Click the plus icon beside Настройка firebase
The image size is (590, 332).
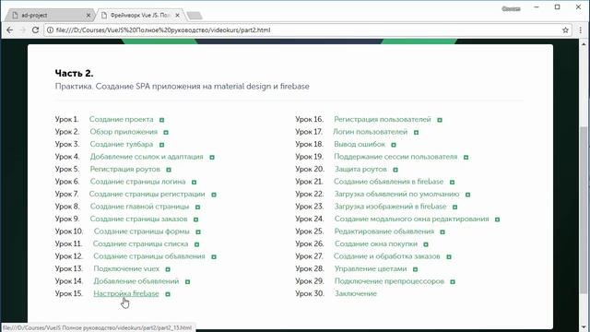[x=168, y=294]
